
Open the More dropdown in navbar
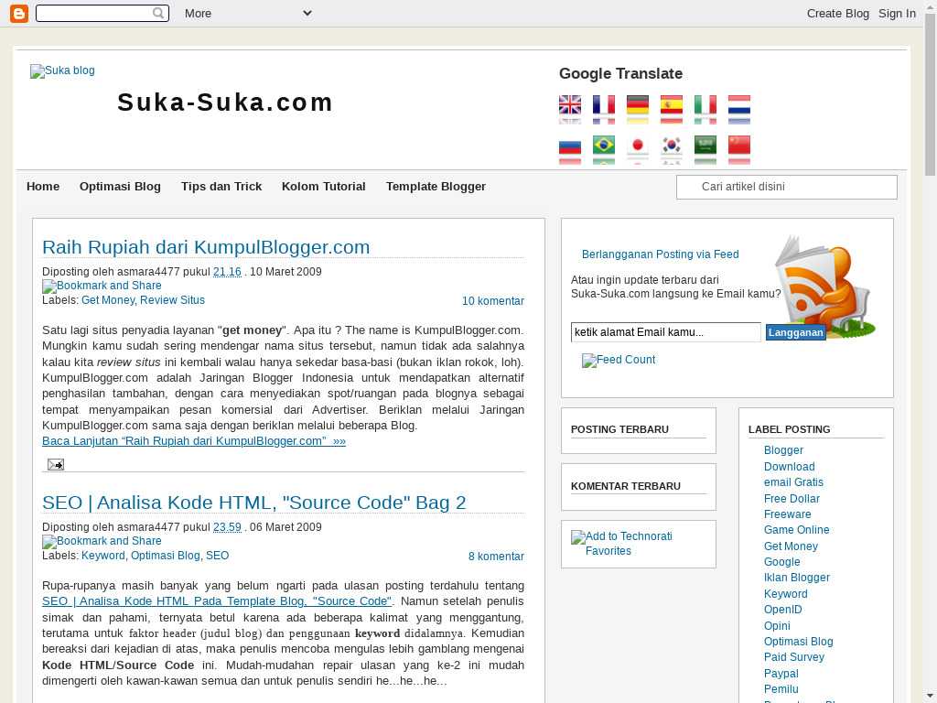click(247, 13)
